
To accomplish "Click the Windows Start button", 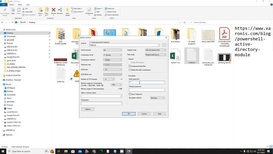I will pos(3,151).
